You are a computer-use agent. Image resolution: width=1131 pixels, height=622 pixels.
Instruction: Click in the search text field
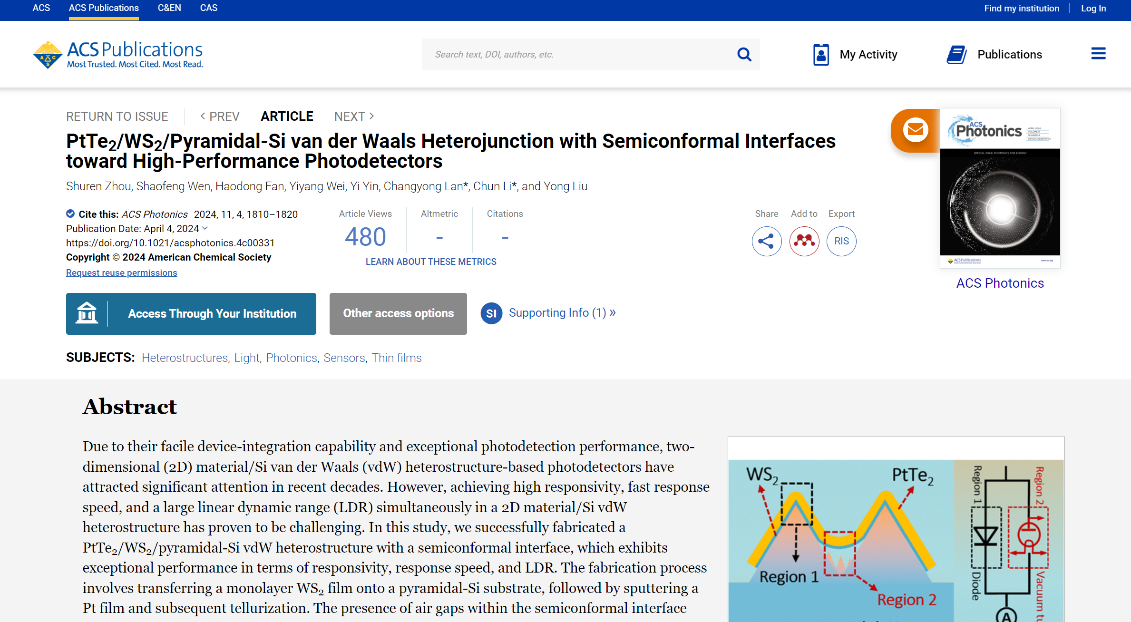(x=571, y=55)
